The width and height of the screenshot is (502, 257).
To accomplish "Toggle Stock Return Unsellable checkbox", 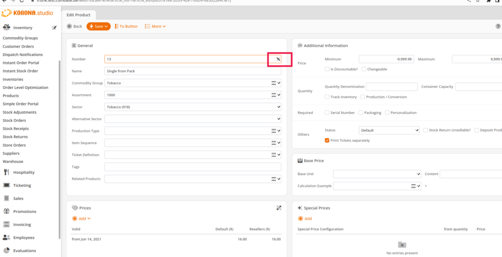I will (x=426, y=130).
